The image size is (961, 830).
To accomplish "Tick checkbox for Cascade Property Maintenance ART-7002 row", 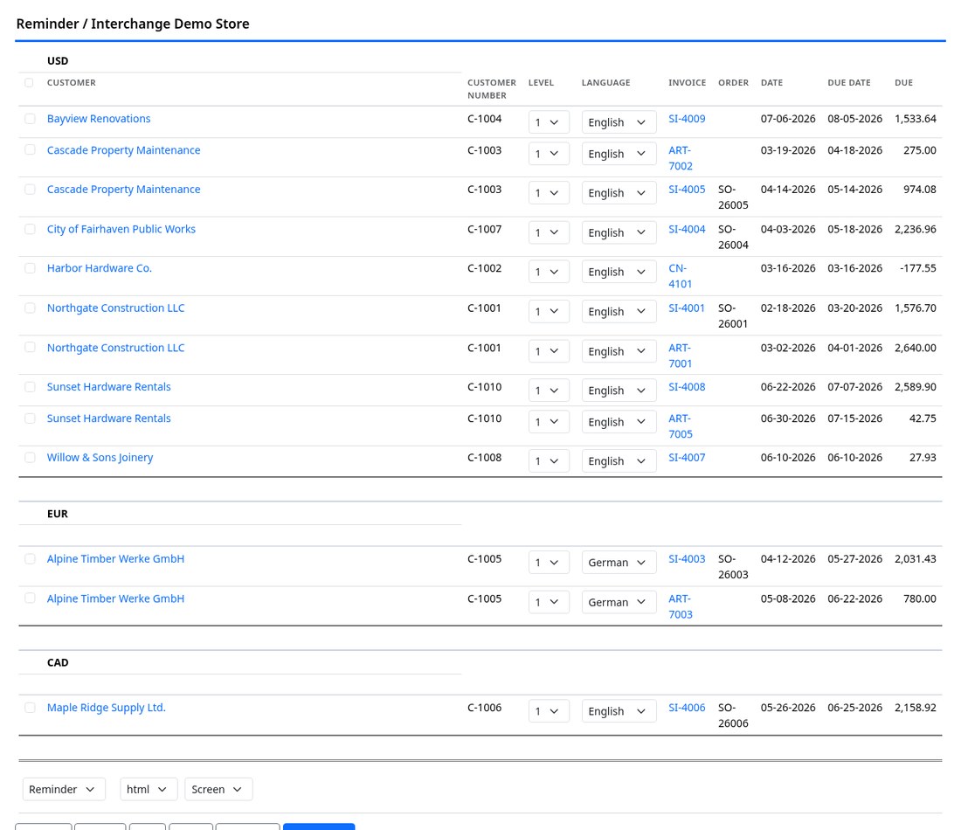I will pos(30,150).
